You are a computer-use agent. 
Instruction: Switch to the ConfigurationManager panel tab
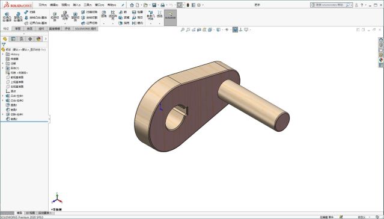point(22,39)
